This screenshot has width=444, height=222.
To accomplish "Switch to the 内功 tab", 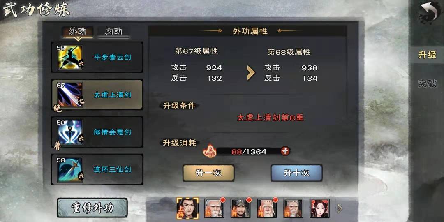I will coord(113,32).
